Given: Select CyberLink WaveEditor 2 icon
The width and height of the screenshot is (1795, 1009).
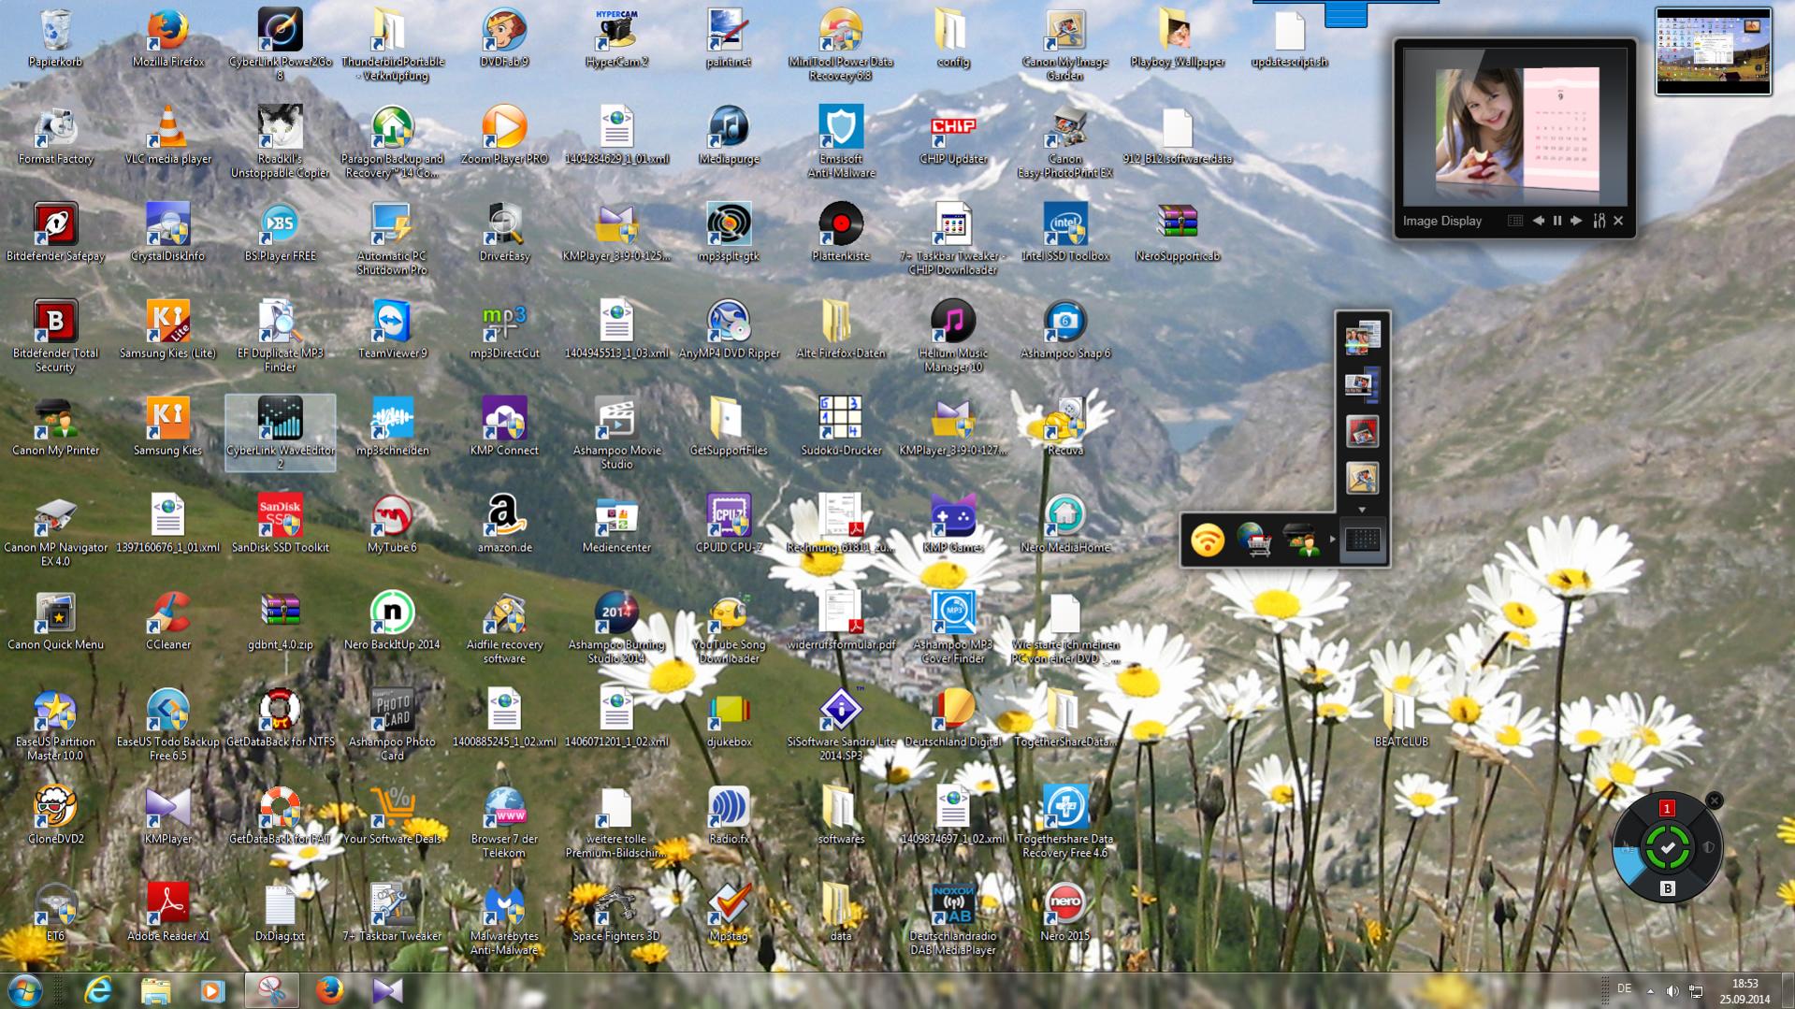Looking at the screenshot, I should click(x=280, y=432).
